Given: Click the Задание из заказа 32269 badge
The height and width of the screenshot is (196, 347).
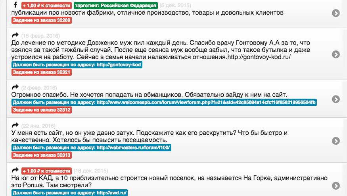Looking at the screenshot, I should (42, 20).
